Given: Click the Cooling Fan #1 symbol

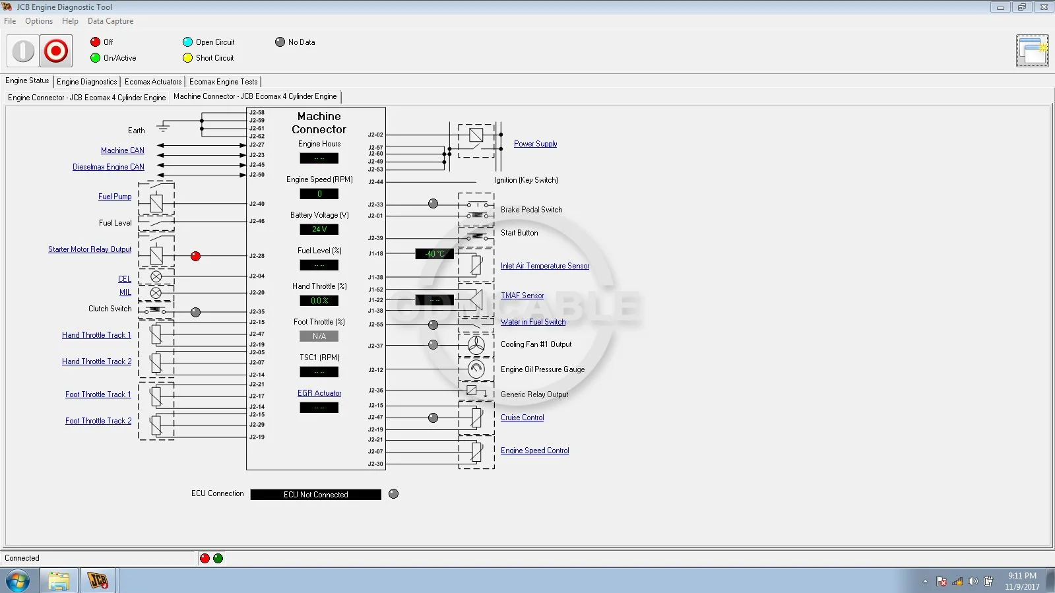Looking at the screenshot, I should [476, 344].
